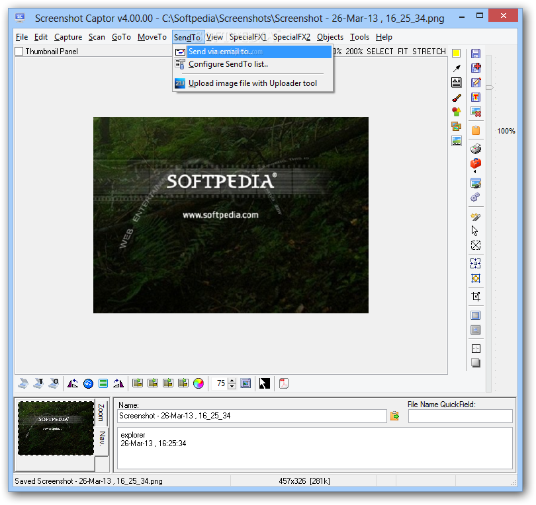
Task: Click the image editor with brush icon
Action: [x=476, y=183]
